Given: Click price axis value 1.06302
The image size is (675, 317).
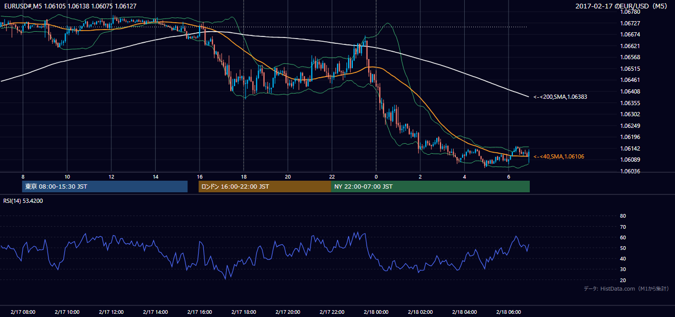Looking at the screenshot, I should 630,114.
